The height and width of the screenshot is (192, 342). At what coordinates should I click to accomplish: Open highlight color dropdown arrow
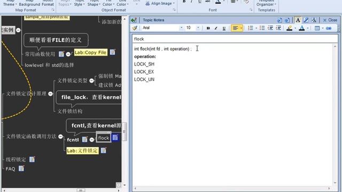295,28
